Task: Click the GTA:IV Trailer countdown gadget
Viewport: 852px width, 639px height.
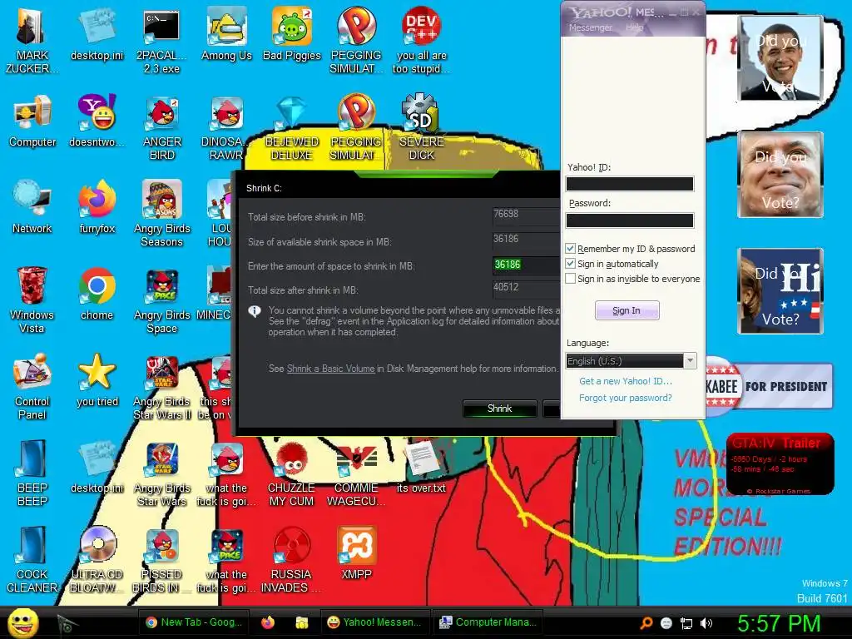Action: (x=780, y=463)
